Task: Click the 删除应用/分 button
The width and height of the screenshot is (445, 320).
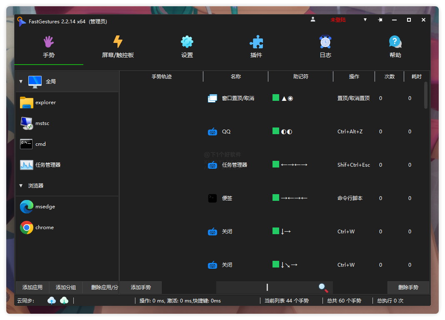Action: point(101,287)
